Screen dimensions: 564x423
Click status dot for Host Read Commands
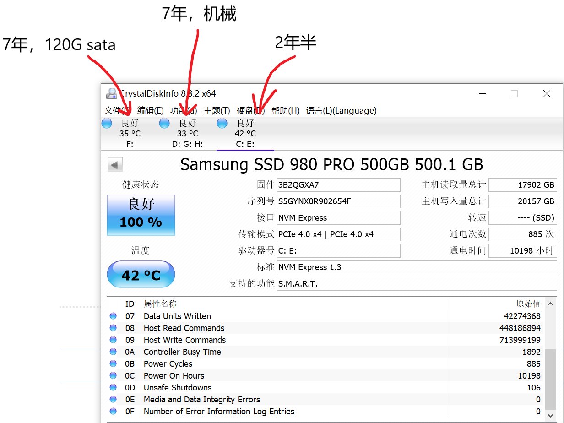[x=113, y=328]
